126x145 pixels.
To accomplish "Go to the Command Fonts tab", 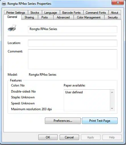I will pos(96,12).
